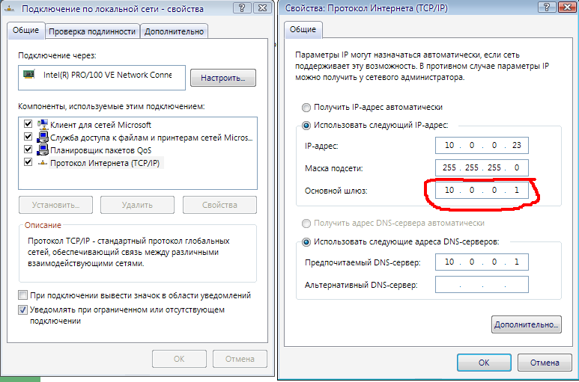Uncheck Клиент для сетей Microsoft component
579x382 pixels.
point(28,125)
